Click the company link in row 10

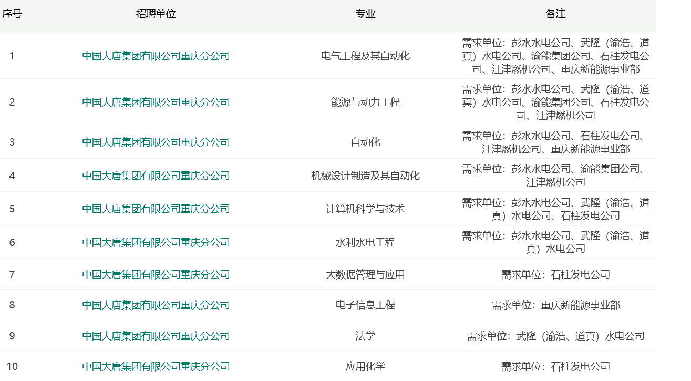click(156, 366)
